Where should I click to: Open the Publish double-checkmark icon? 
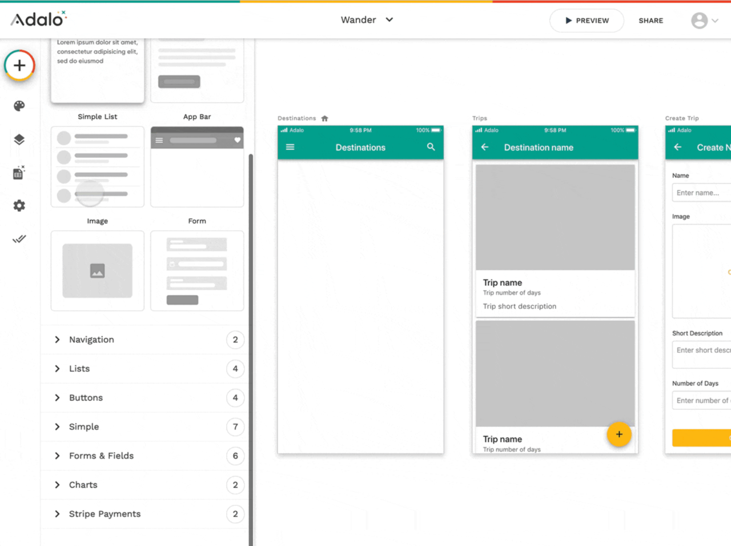click(19, 239)
